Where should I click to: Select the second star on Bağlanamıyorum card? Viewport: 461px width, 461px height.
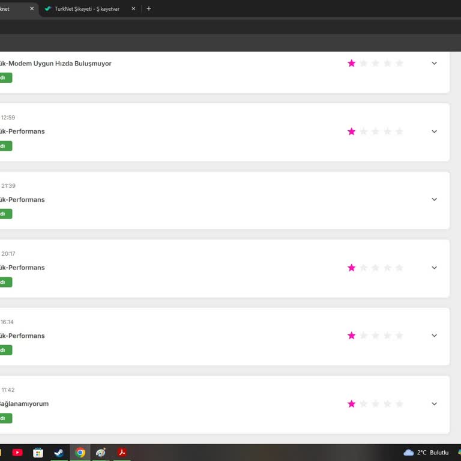[363, 403]
